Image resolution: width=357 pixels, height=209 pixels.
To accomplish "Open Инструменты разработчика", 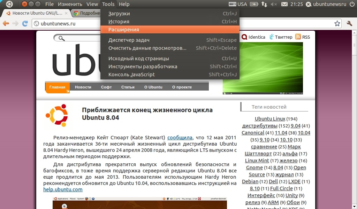I will [x=170, y=67].
